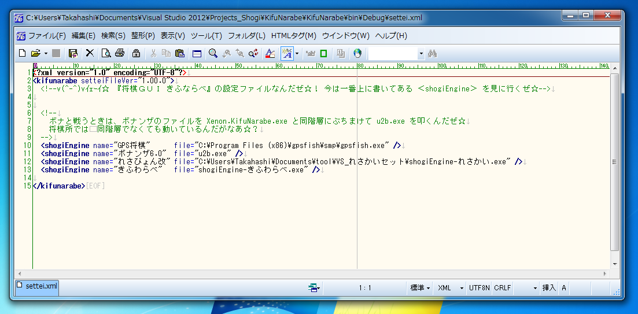Image resolution: width=638 pixels, height=314 pixels.
Task: Click the title bar window system icon
Action: (x=19, y=18)
